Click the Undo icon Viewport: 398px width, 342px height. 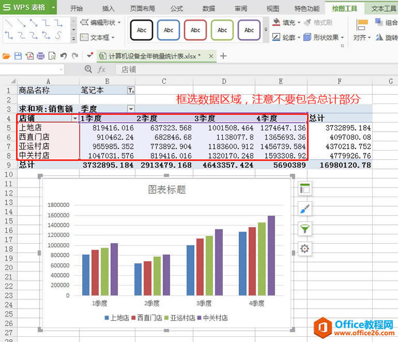[63, 56]
